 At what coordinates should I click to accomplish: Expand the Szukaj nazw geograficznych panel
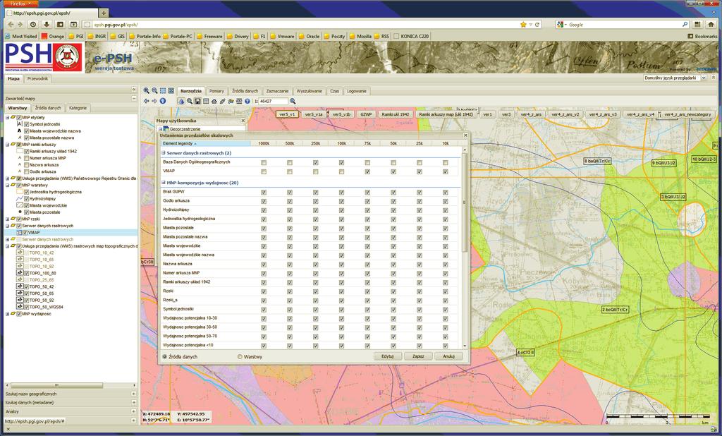pyautogui.click(x=133, y=394)
